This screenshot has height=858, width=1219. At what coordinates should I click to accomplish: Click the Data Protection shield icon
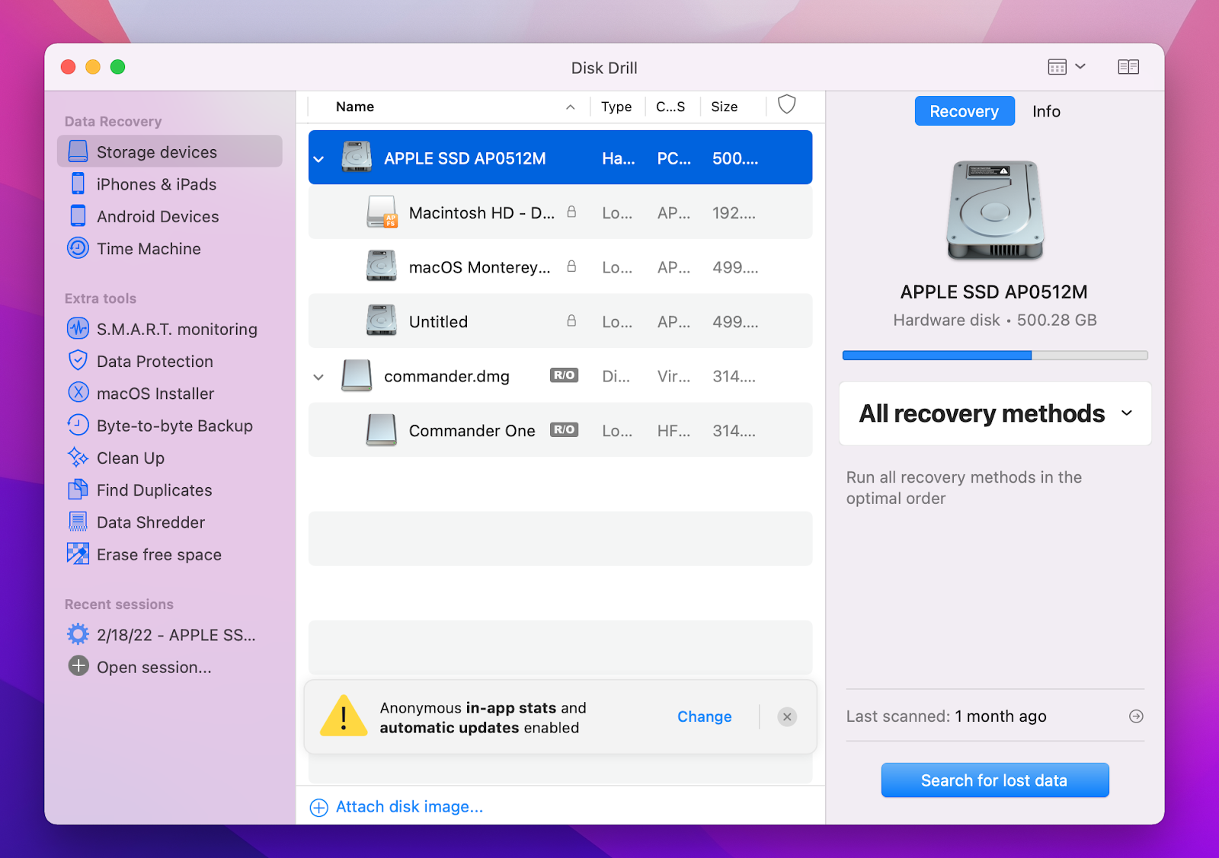click(x=78, y=361)
